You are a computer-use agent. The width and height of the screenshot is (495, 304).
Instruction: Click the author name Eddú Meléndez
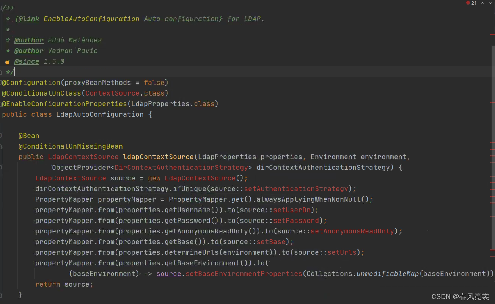point(75,40)
